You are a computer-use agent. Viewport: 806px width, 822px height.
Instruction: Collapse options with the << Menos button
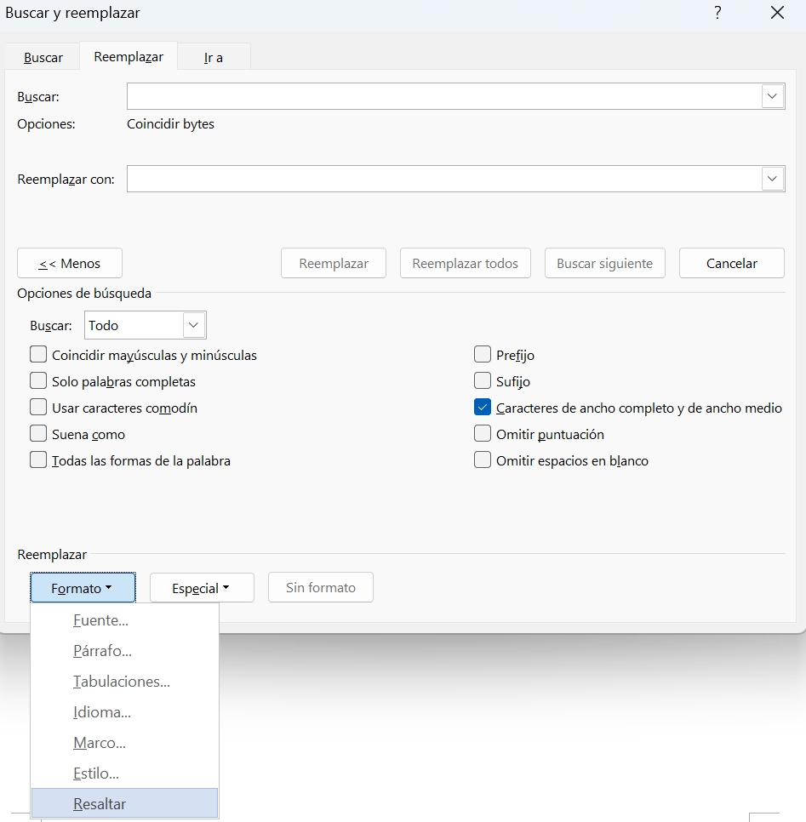pos(70,263)
